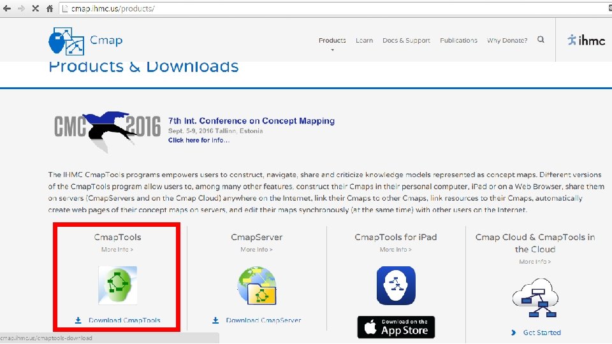The height and width of the screenshot is (344, 612).
Task: Open the 7th Int. Conference on Concept Mapping link
Action: pos(251,121)
